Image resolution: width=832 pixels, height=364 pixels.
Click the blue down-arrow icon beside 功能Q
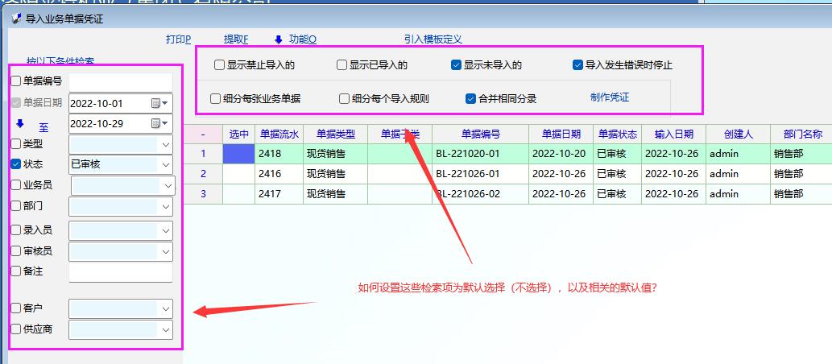point(279,39)
